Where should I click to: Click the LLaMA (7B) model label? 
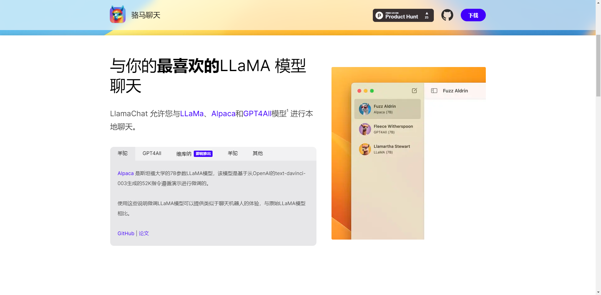click(x=383, y=152)
